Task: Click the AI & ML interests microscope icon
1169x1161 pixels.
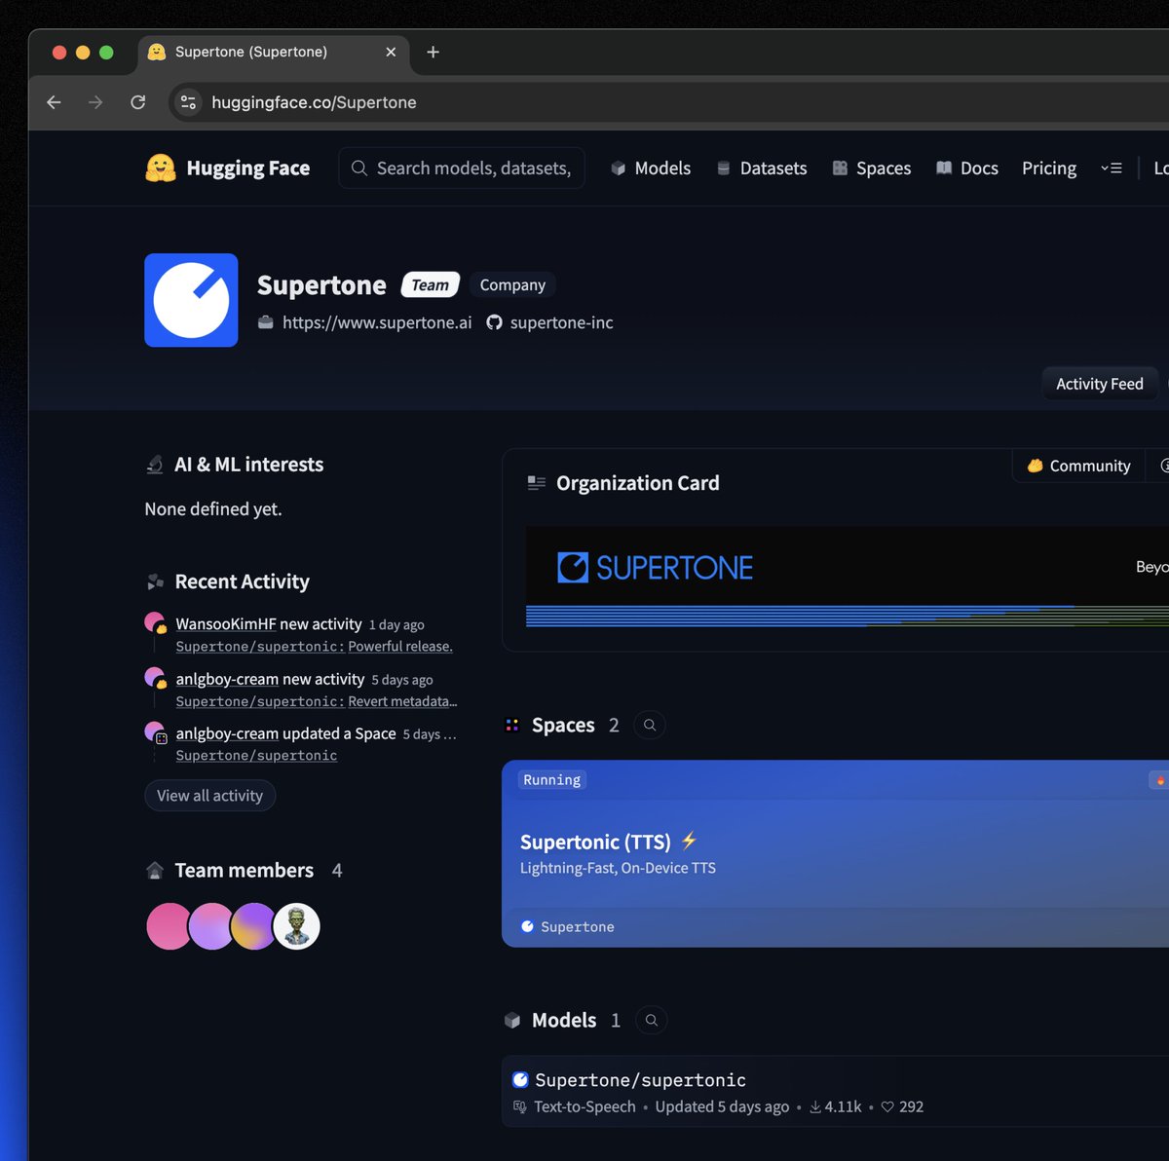Action: click(x=155, y=465)
